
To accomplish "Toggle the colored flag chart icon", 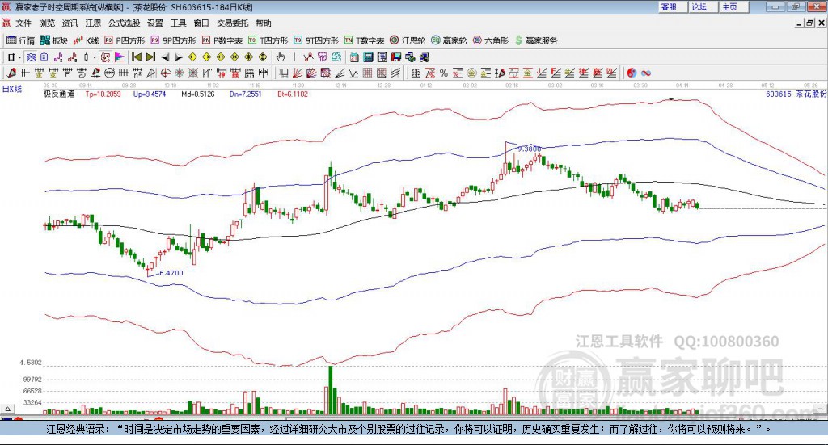I will point(120,57).
